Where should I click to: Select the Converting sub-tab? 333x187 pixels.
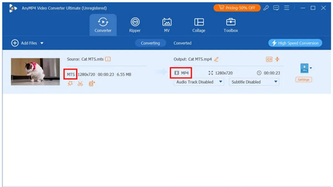(150, 43)
